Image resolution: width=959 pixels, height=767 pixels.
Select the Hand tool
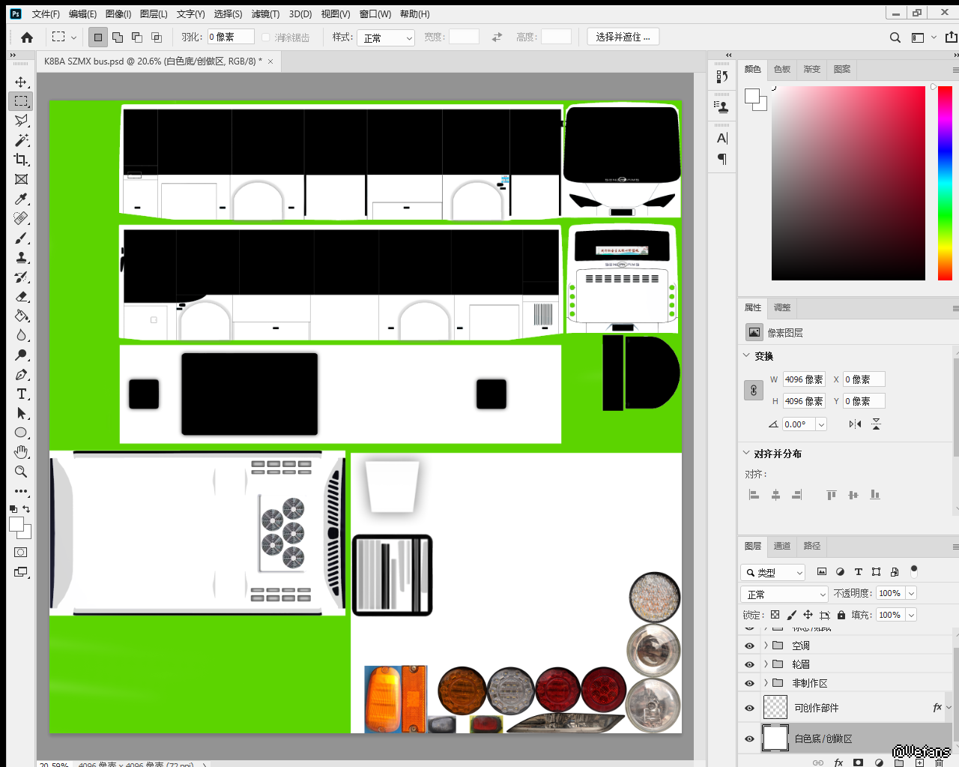[21, 452]
